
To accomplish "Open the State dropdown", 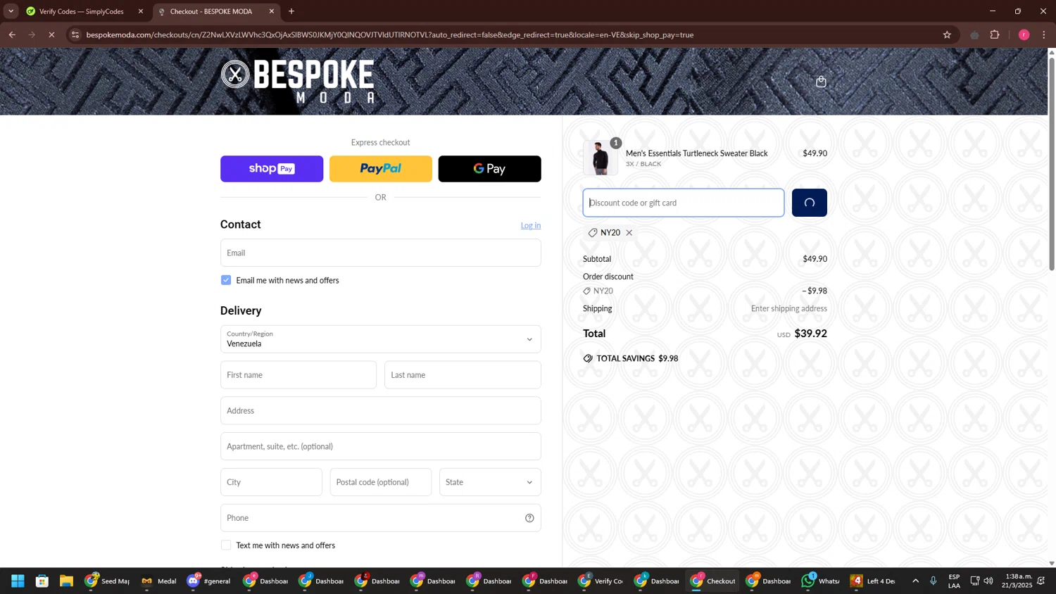I will [490, 482].
